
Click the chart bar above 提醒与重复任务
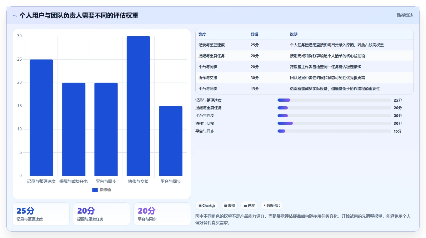pos(74,129)
